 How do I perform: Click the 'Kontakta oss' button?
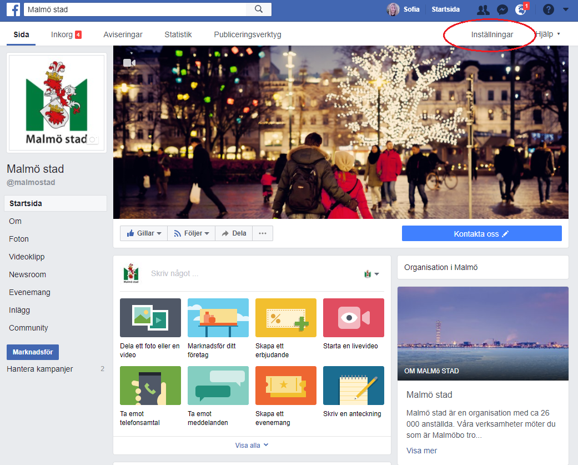pyautogui.click(x=481, y=234)
